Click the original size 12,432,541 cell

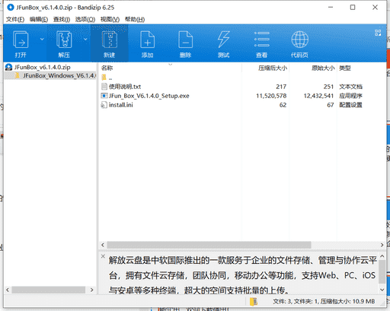pyautogui.click(x=318, y=96)
